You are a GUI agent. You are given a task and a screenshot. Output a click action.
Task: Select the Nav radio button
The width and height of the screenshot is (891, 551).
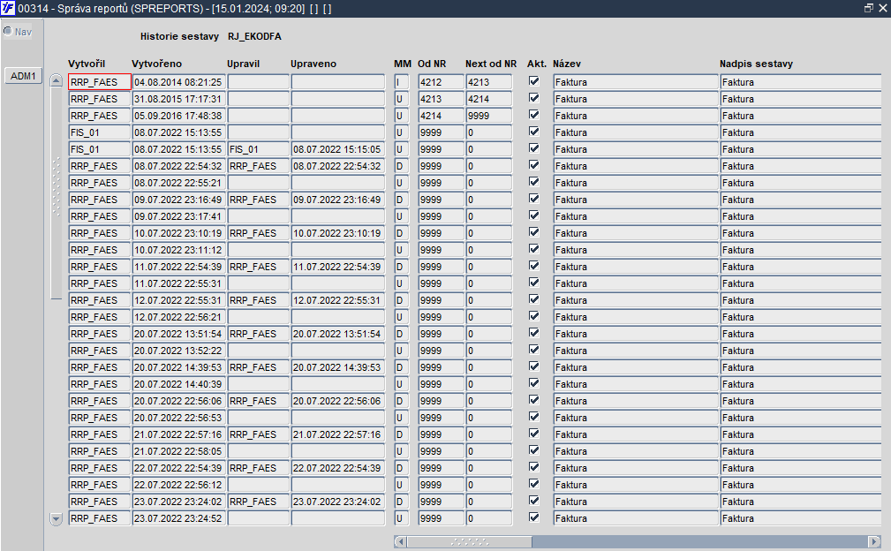(8, 31)
